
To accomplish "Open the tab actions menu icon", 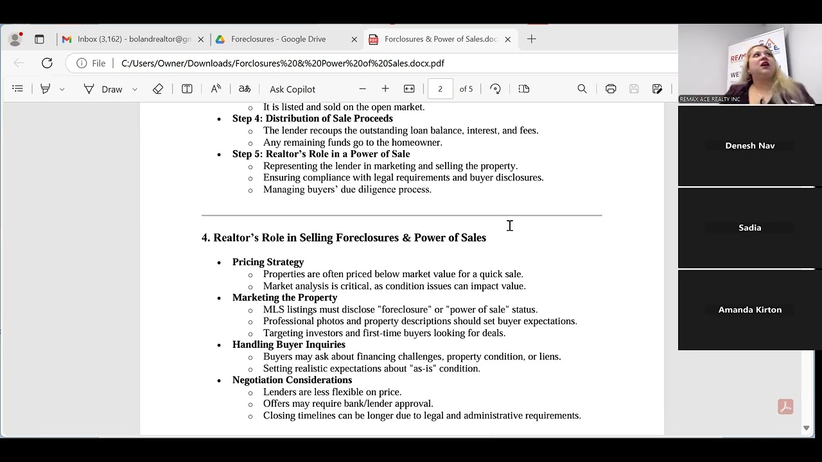I will [39, 39].
